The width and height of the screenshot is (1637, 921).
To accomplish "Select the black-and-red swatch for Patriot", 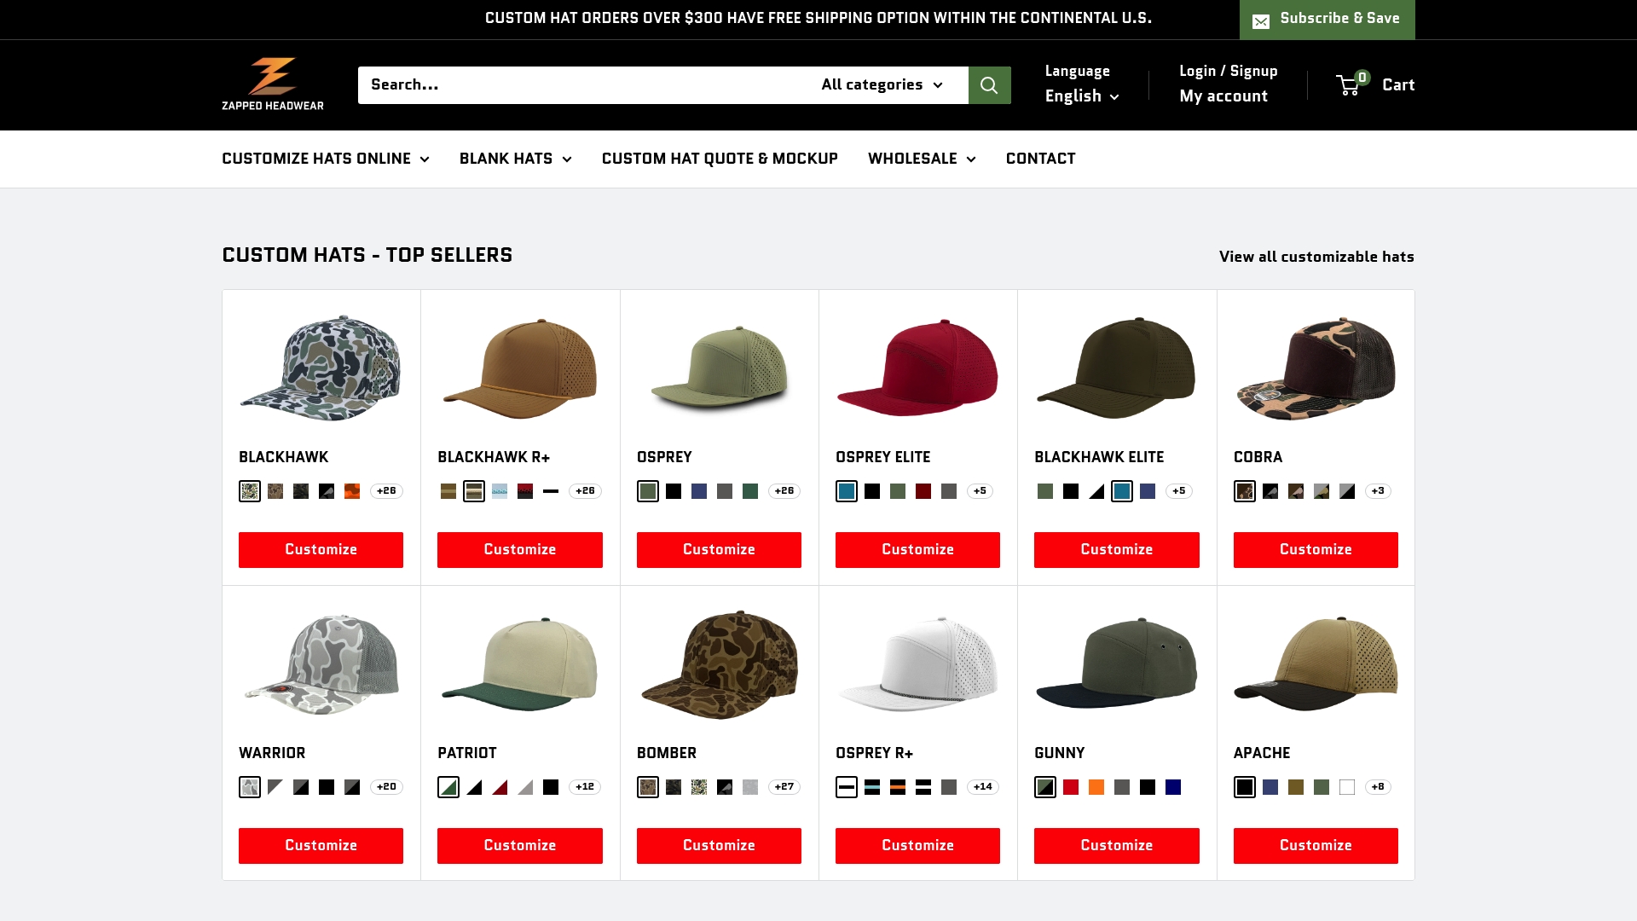I will point(500,787).
